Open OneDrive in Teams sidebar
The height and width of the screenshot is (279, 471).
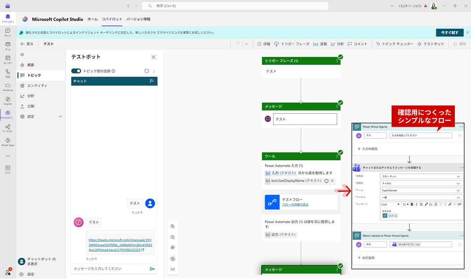pyautogui.click(x=8, y=86)
